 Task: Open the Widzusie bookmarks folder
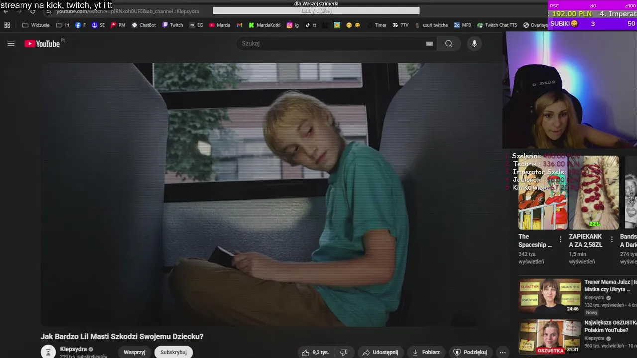click(x=36, y=25)
